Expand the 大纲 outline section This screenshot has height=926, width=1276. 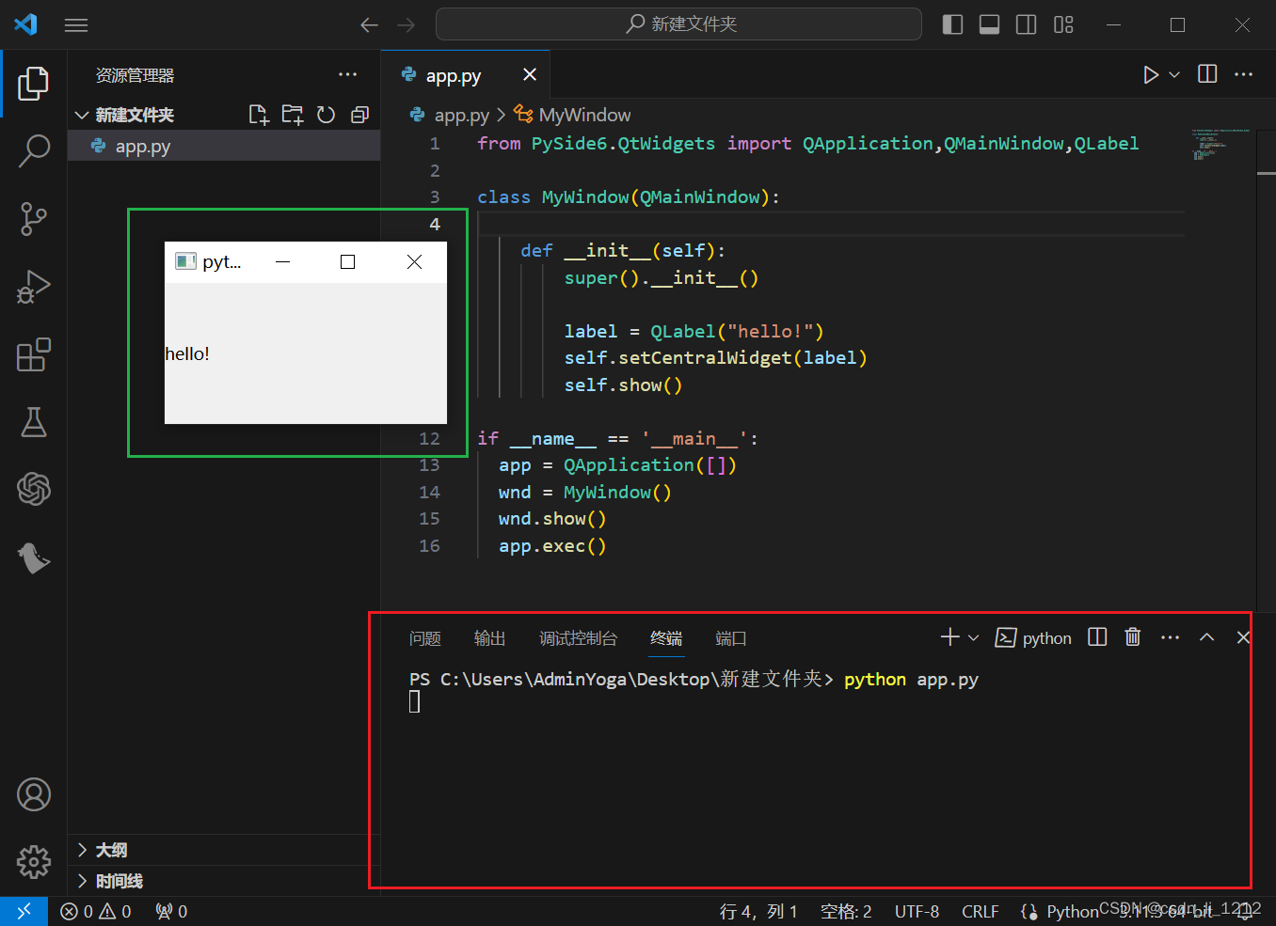coord(224,850)
